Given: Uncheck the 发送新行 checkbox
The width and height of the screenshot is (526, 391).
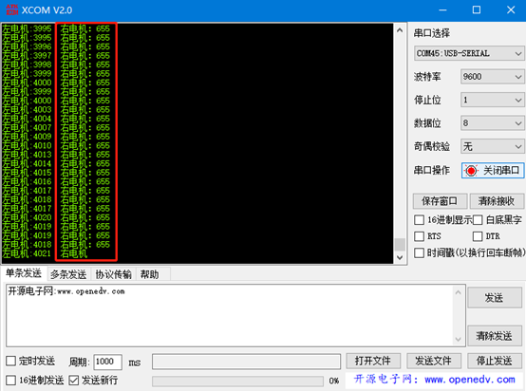Looking at the screenshot, I should tap(74, 381).
